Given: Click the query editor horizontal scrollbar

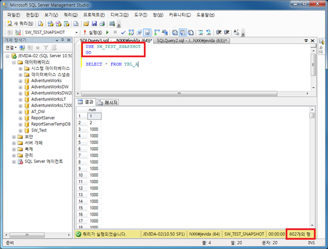Looking at the screenshot, I should point(179,93).
